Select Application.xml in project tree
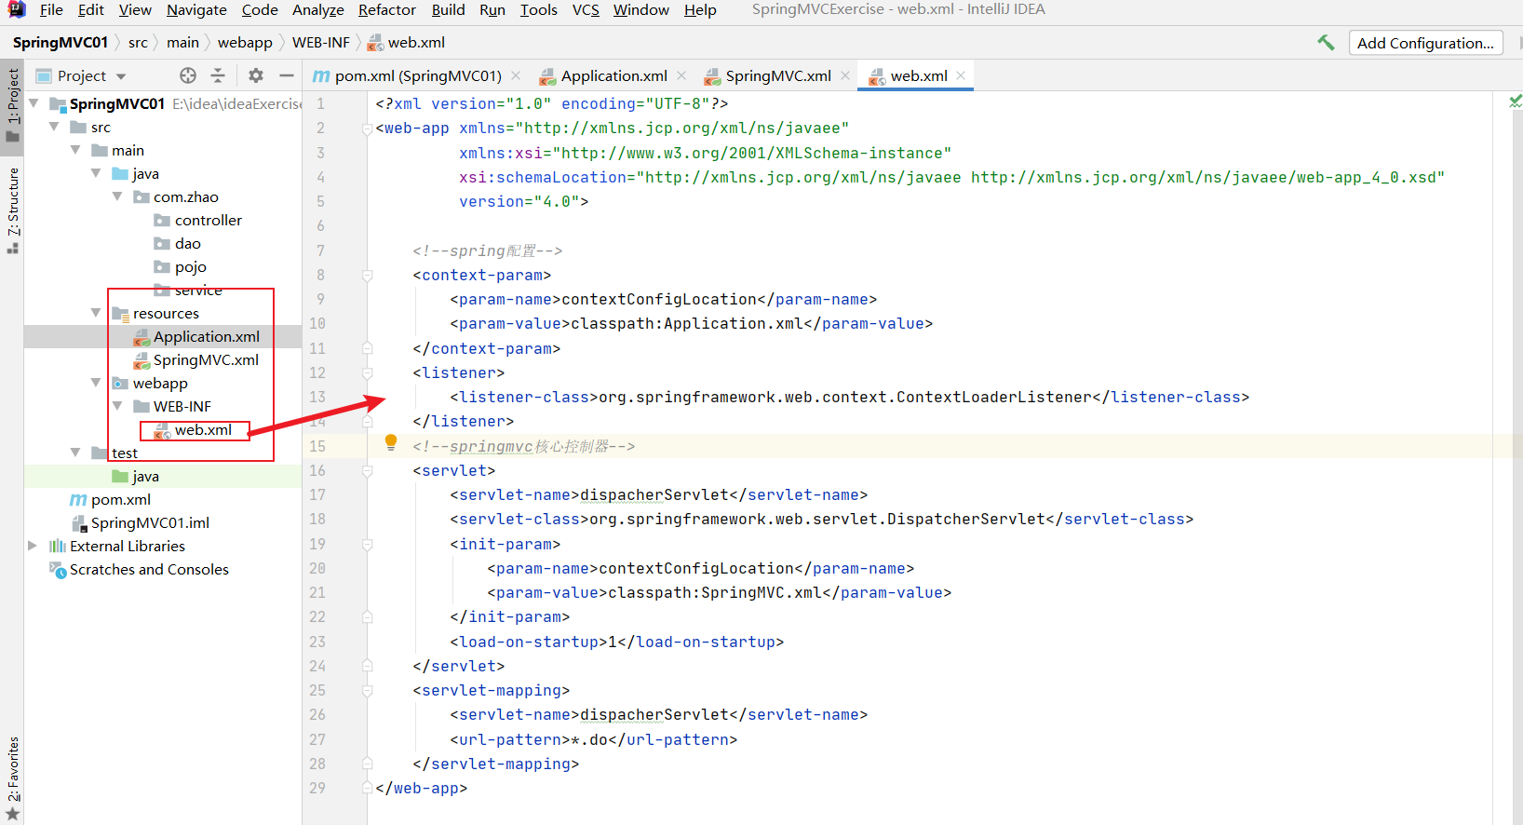Image resolution: width=1523 pixels, height=825 pixels. pyautogui.click(x=206, y=336)
